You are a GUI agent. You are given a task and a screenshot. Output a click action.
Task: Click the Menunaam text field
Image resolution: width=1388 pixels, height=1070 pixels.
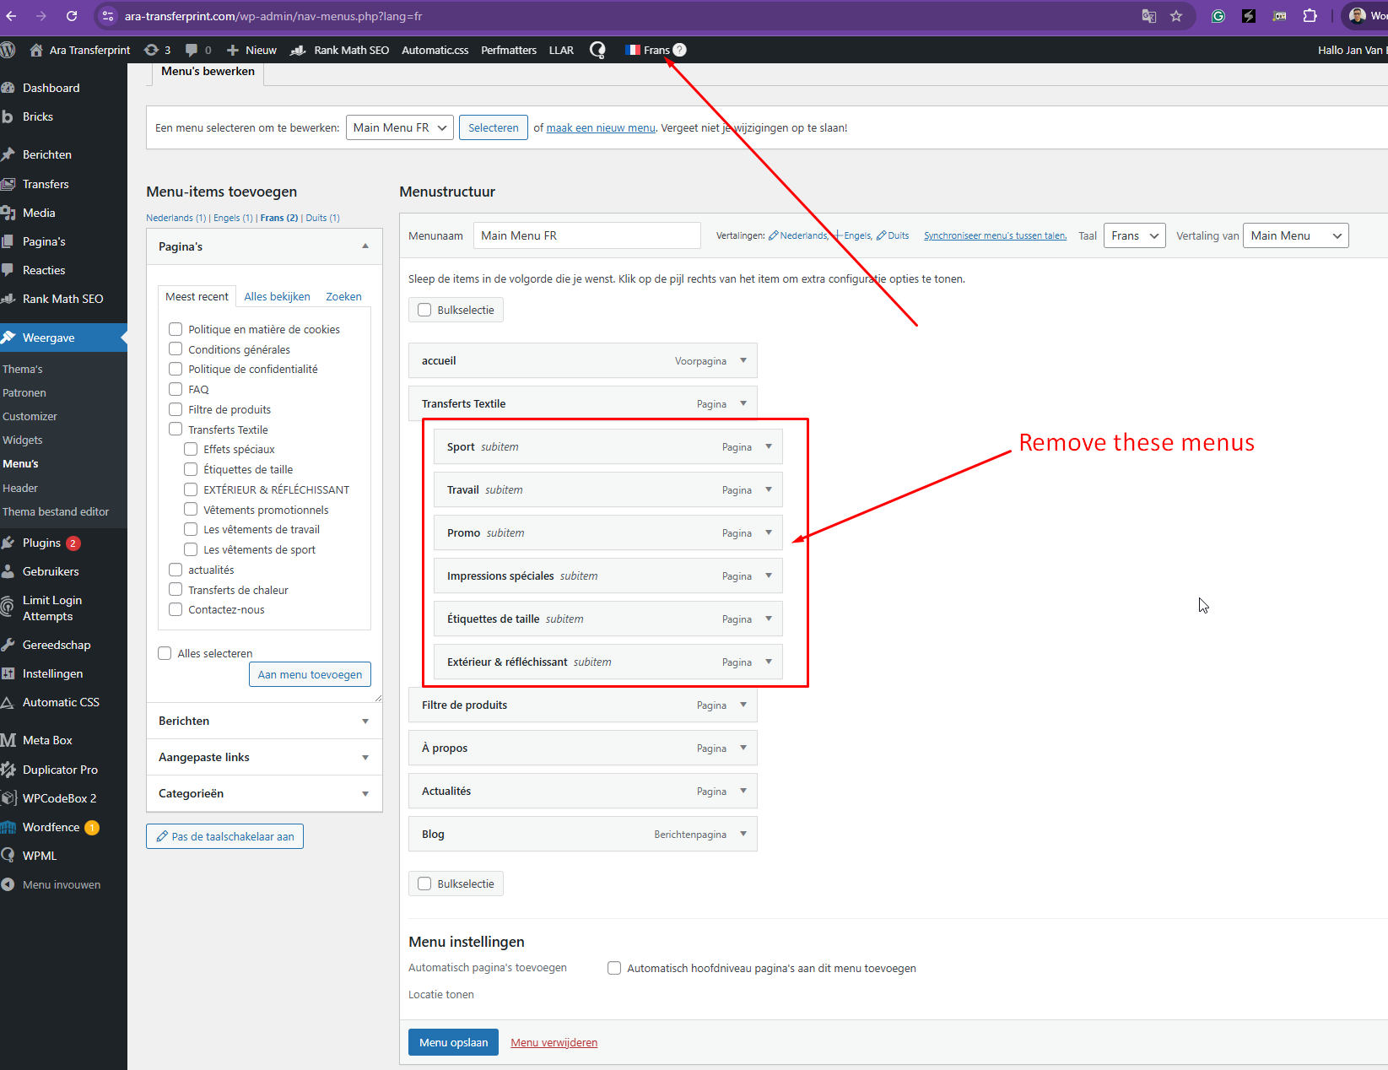click(x=586, y=235)
